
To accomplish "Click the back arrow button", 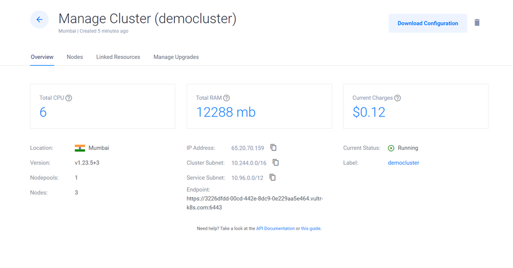I will (40, 20).
